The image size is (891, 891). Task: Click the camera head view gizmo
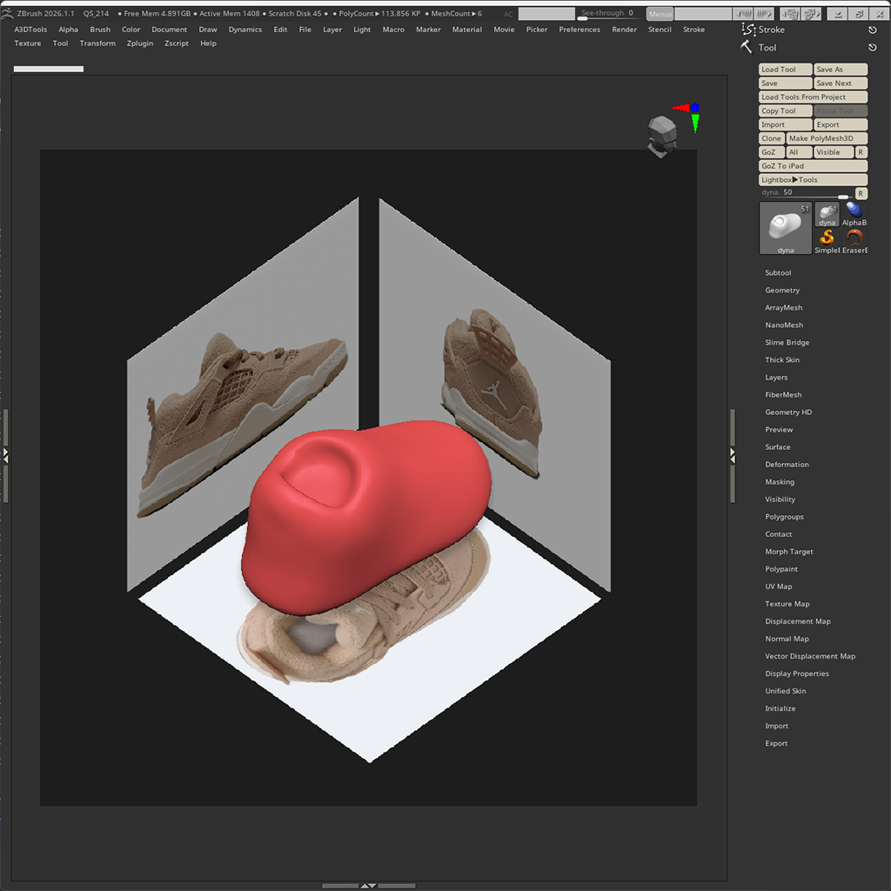(661, 137)
